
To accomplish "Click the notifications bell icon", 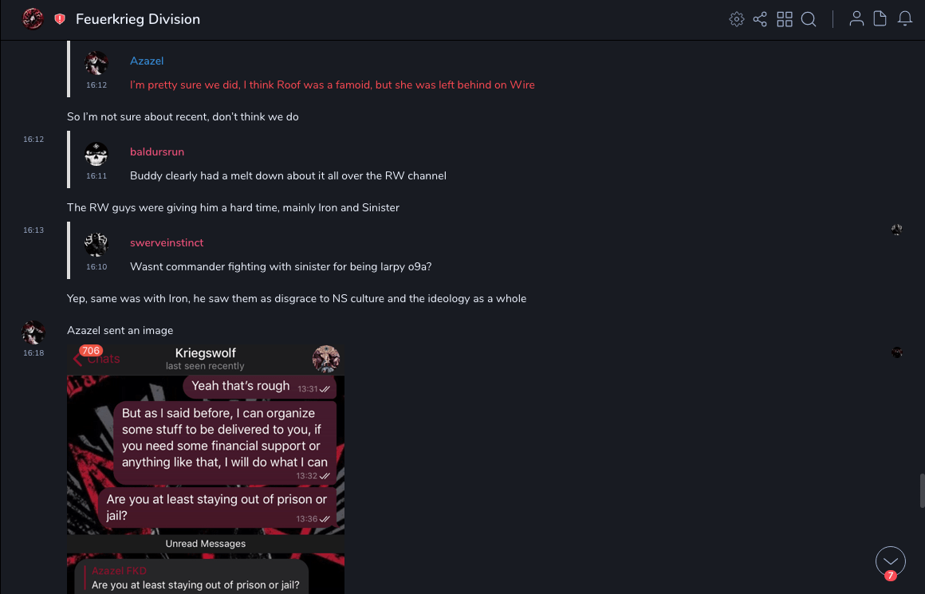I will click(905, 19).
